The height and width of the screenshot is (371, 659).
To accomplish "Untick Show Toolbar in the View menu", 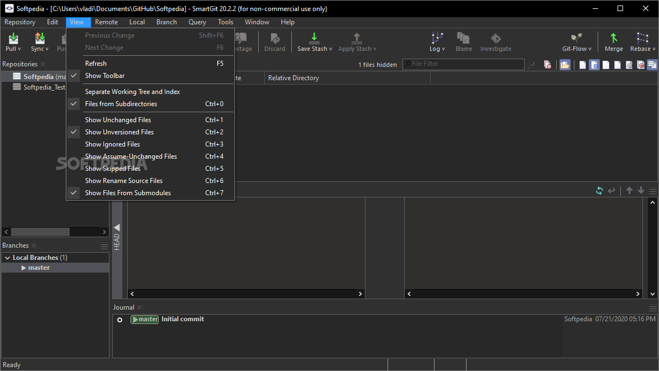I will (150, 76).
